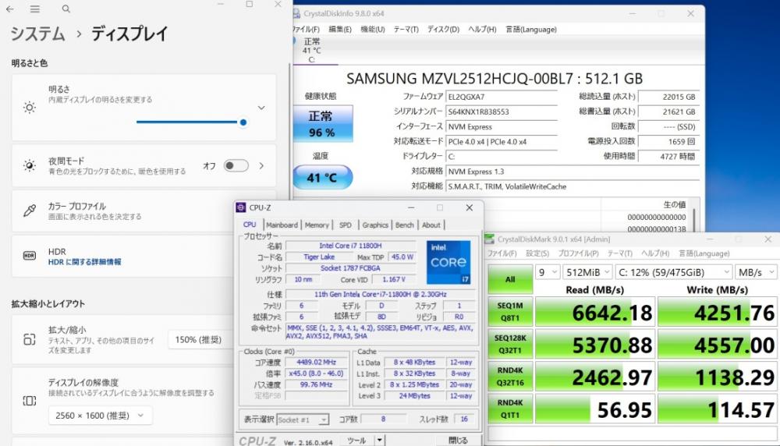The width and height of the screenshot is (780, 446).
Task: Click the green All benchmark button
Action: coord(510,279)
